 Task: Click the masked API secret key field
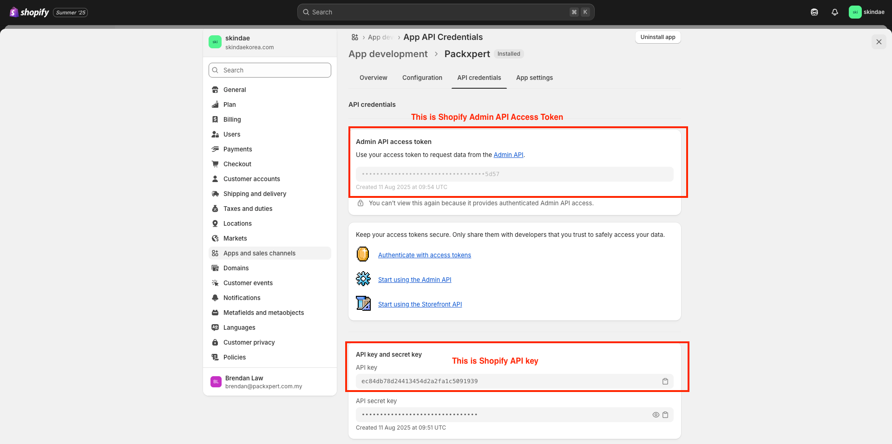pyautogui.click(x=515, y=415)
